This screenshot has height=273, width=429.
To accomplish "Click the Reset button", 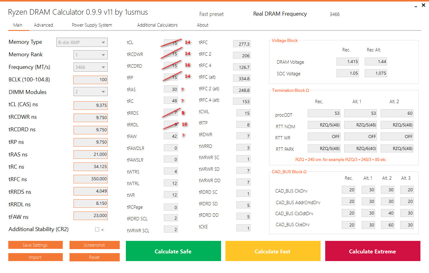I will 95,257.
